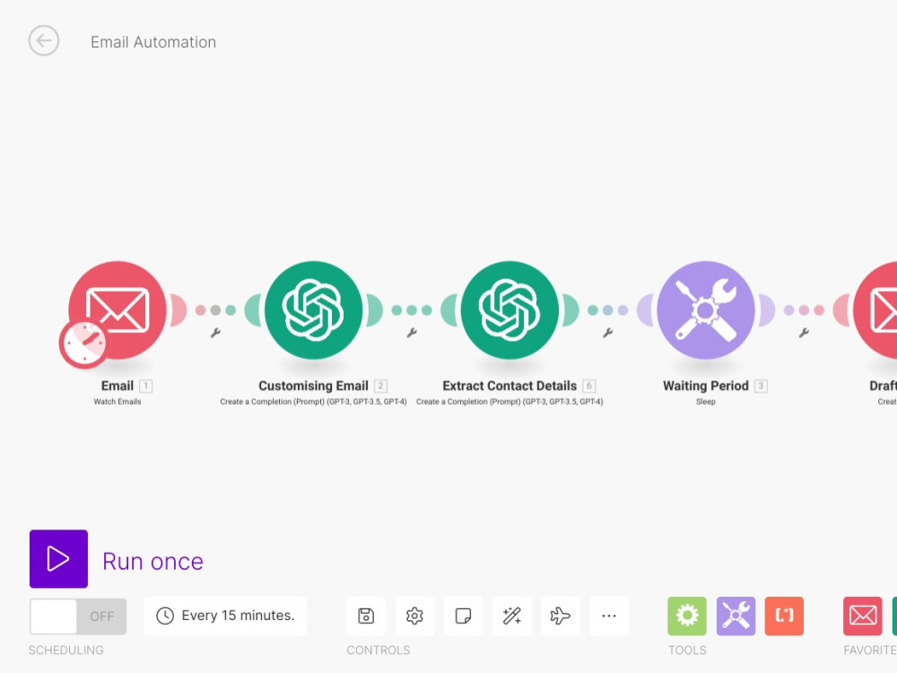Click the airplane Explain flow icon
This screenshot has width=897, height=673.
[x=561, y=616]
